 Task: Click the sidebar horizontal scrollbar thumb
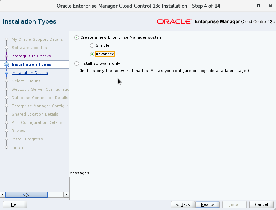pos(27,195)
